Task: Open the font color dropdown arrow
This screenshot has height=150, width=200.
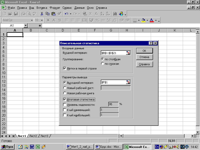Action: pyautogui.click(x=156, y=20)
